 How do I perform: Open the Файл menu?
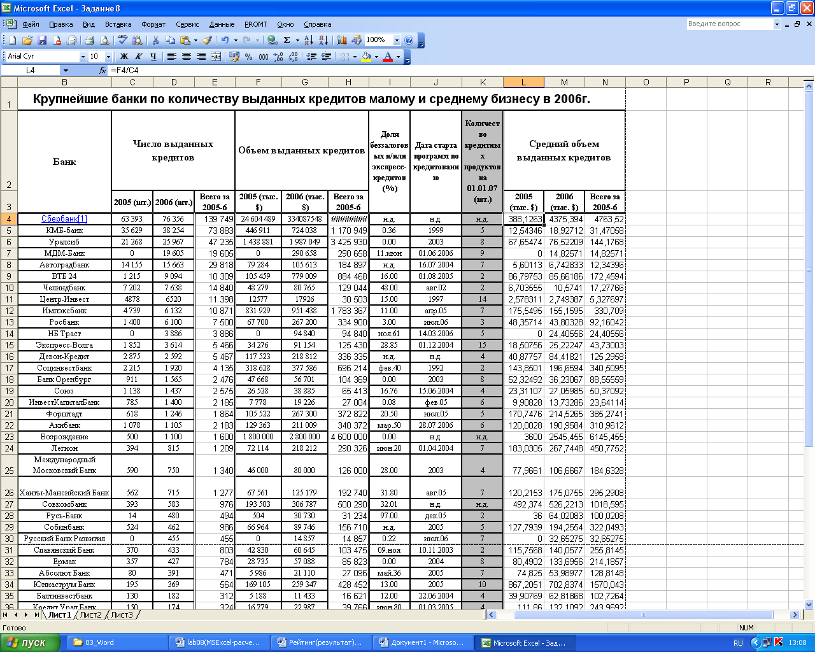(31, 24)
